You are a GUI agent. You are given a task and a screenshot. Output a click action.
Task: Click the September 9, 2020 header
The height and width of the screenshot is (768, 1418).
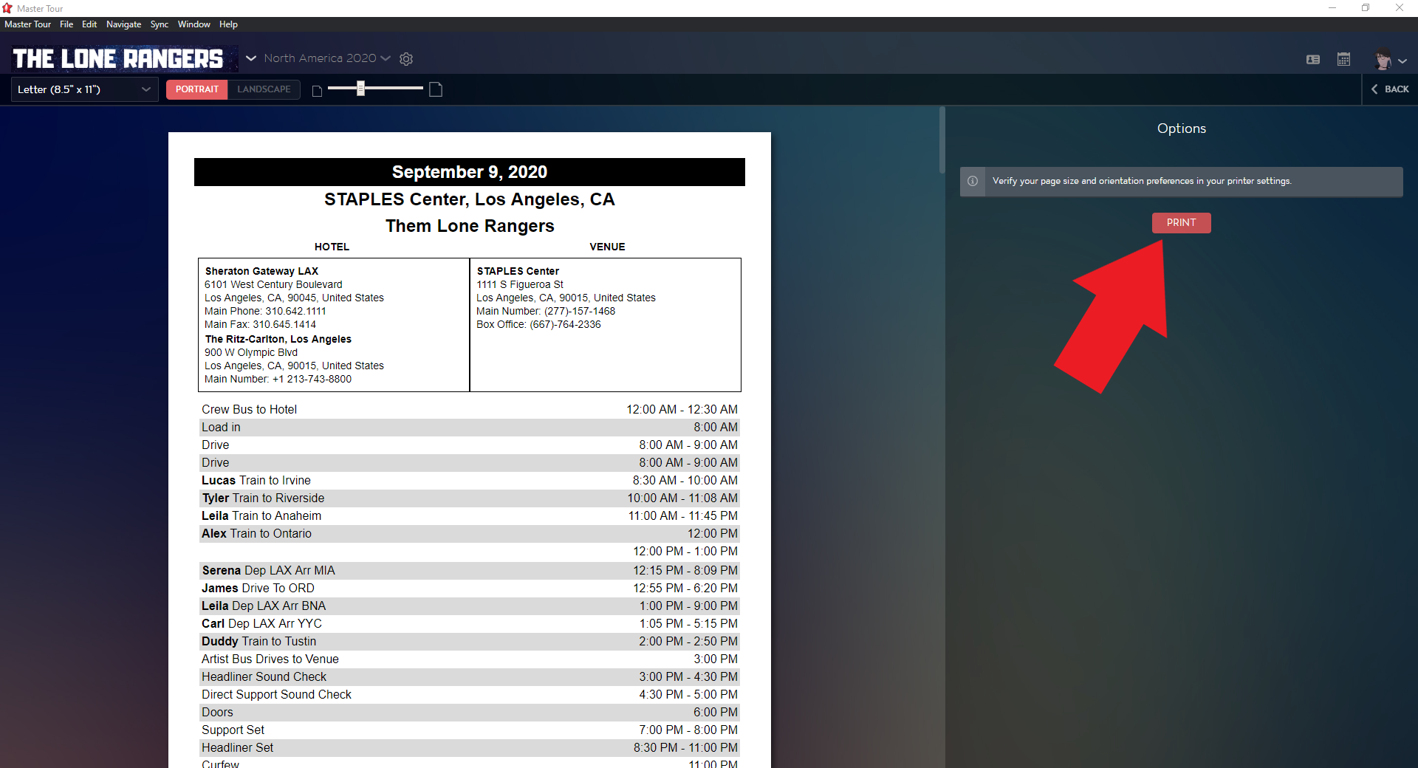[470, 172]
